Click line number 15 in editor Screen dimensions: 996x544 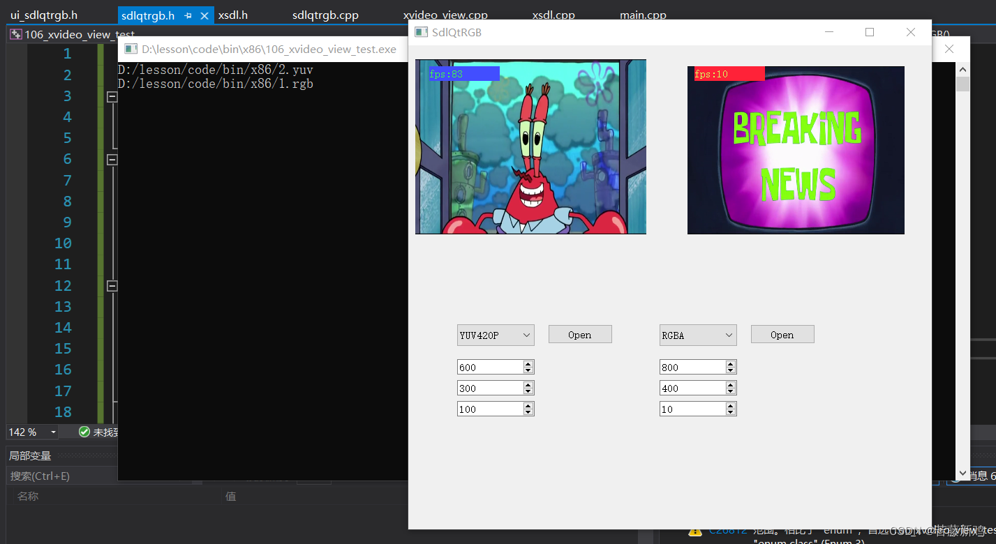(63, 349)
